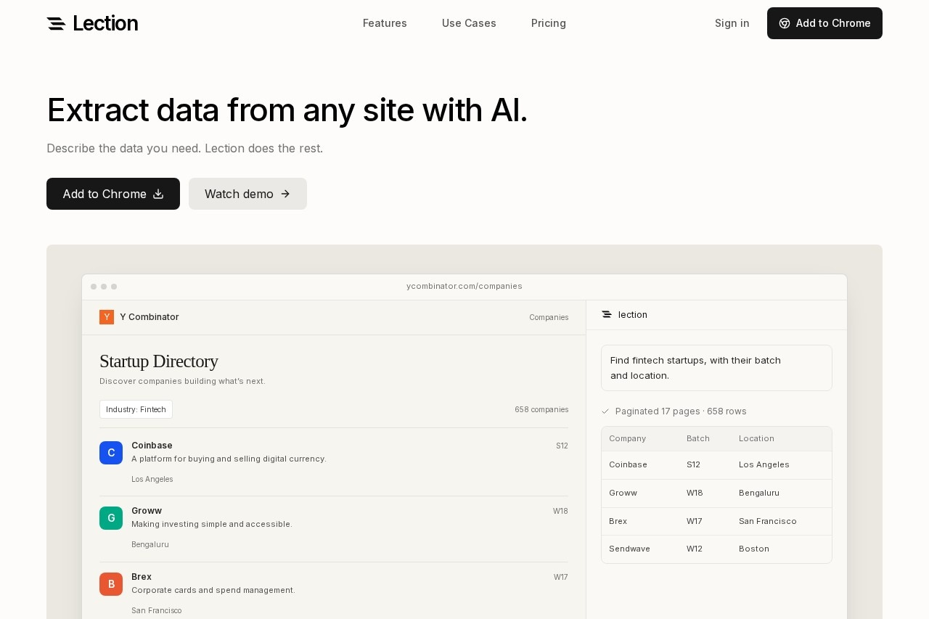Click the W12 batch cell
929x619 pixels.
[x=695, y=549]
